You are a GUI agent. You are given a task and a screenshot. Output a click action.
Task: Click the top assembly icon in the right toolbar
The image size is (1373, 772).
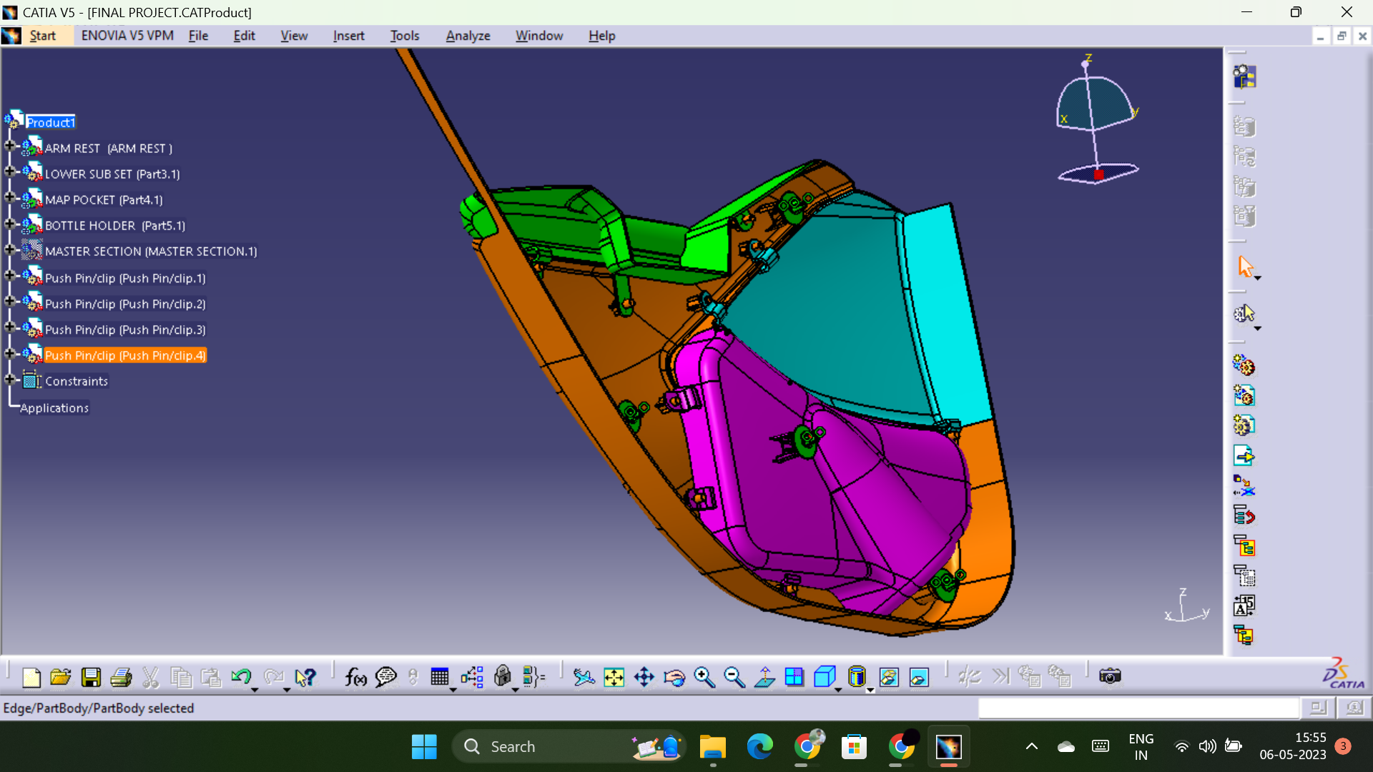click(1244, 76)
